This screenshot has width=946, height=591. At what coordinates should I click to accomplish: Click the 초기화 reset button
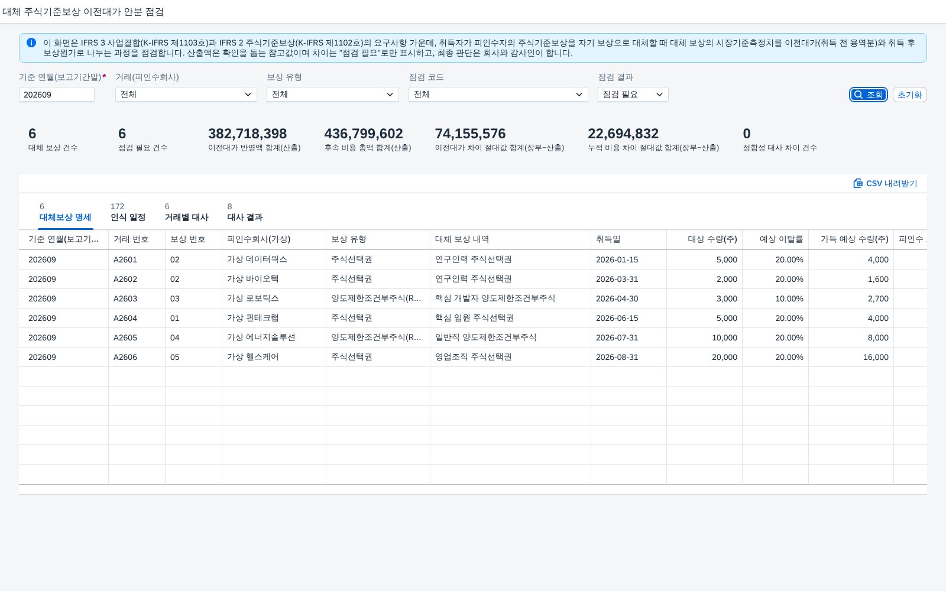pos(909,95)
